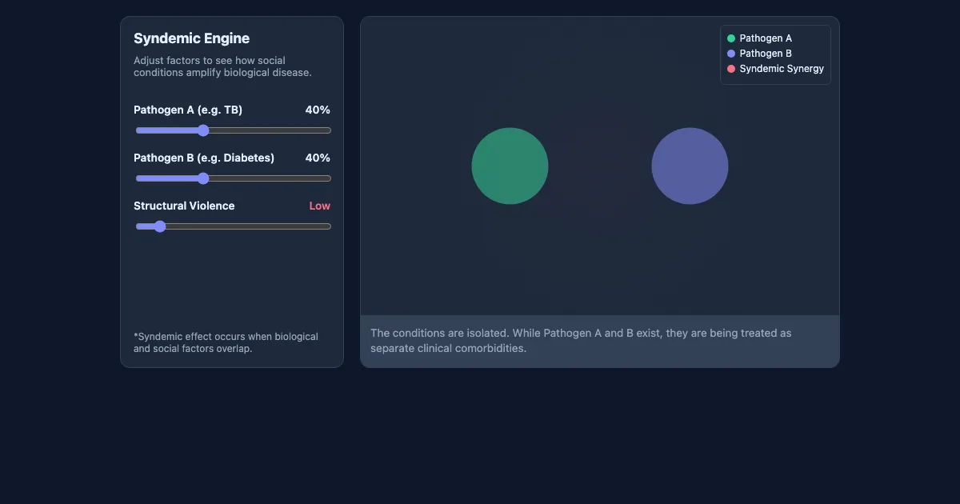Viewport: 960px width, 504px height.
Task: Click the Syndemic Synergy legend text
Action: point(782,69)
